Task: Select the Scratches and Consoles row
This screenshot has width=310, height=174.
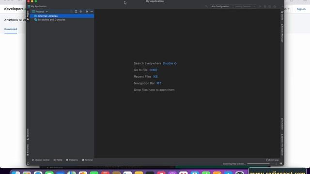Action: coord(62,20)
